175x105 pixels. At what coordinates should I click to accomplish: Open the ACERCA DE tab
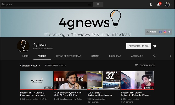tap(137, 56)
